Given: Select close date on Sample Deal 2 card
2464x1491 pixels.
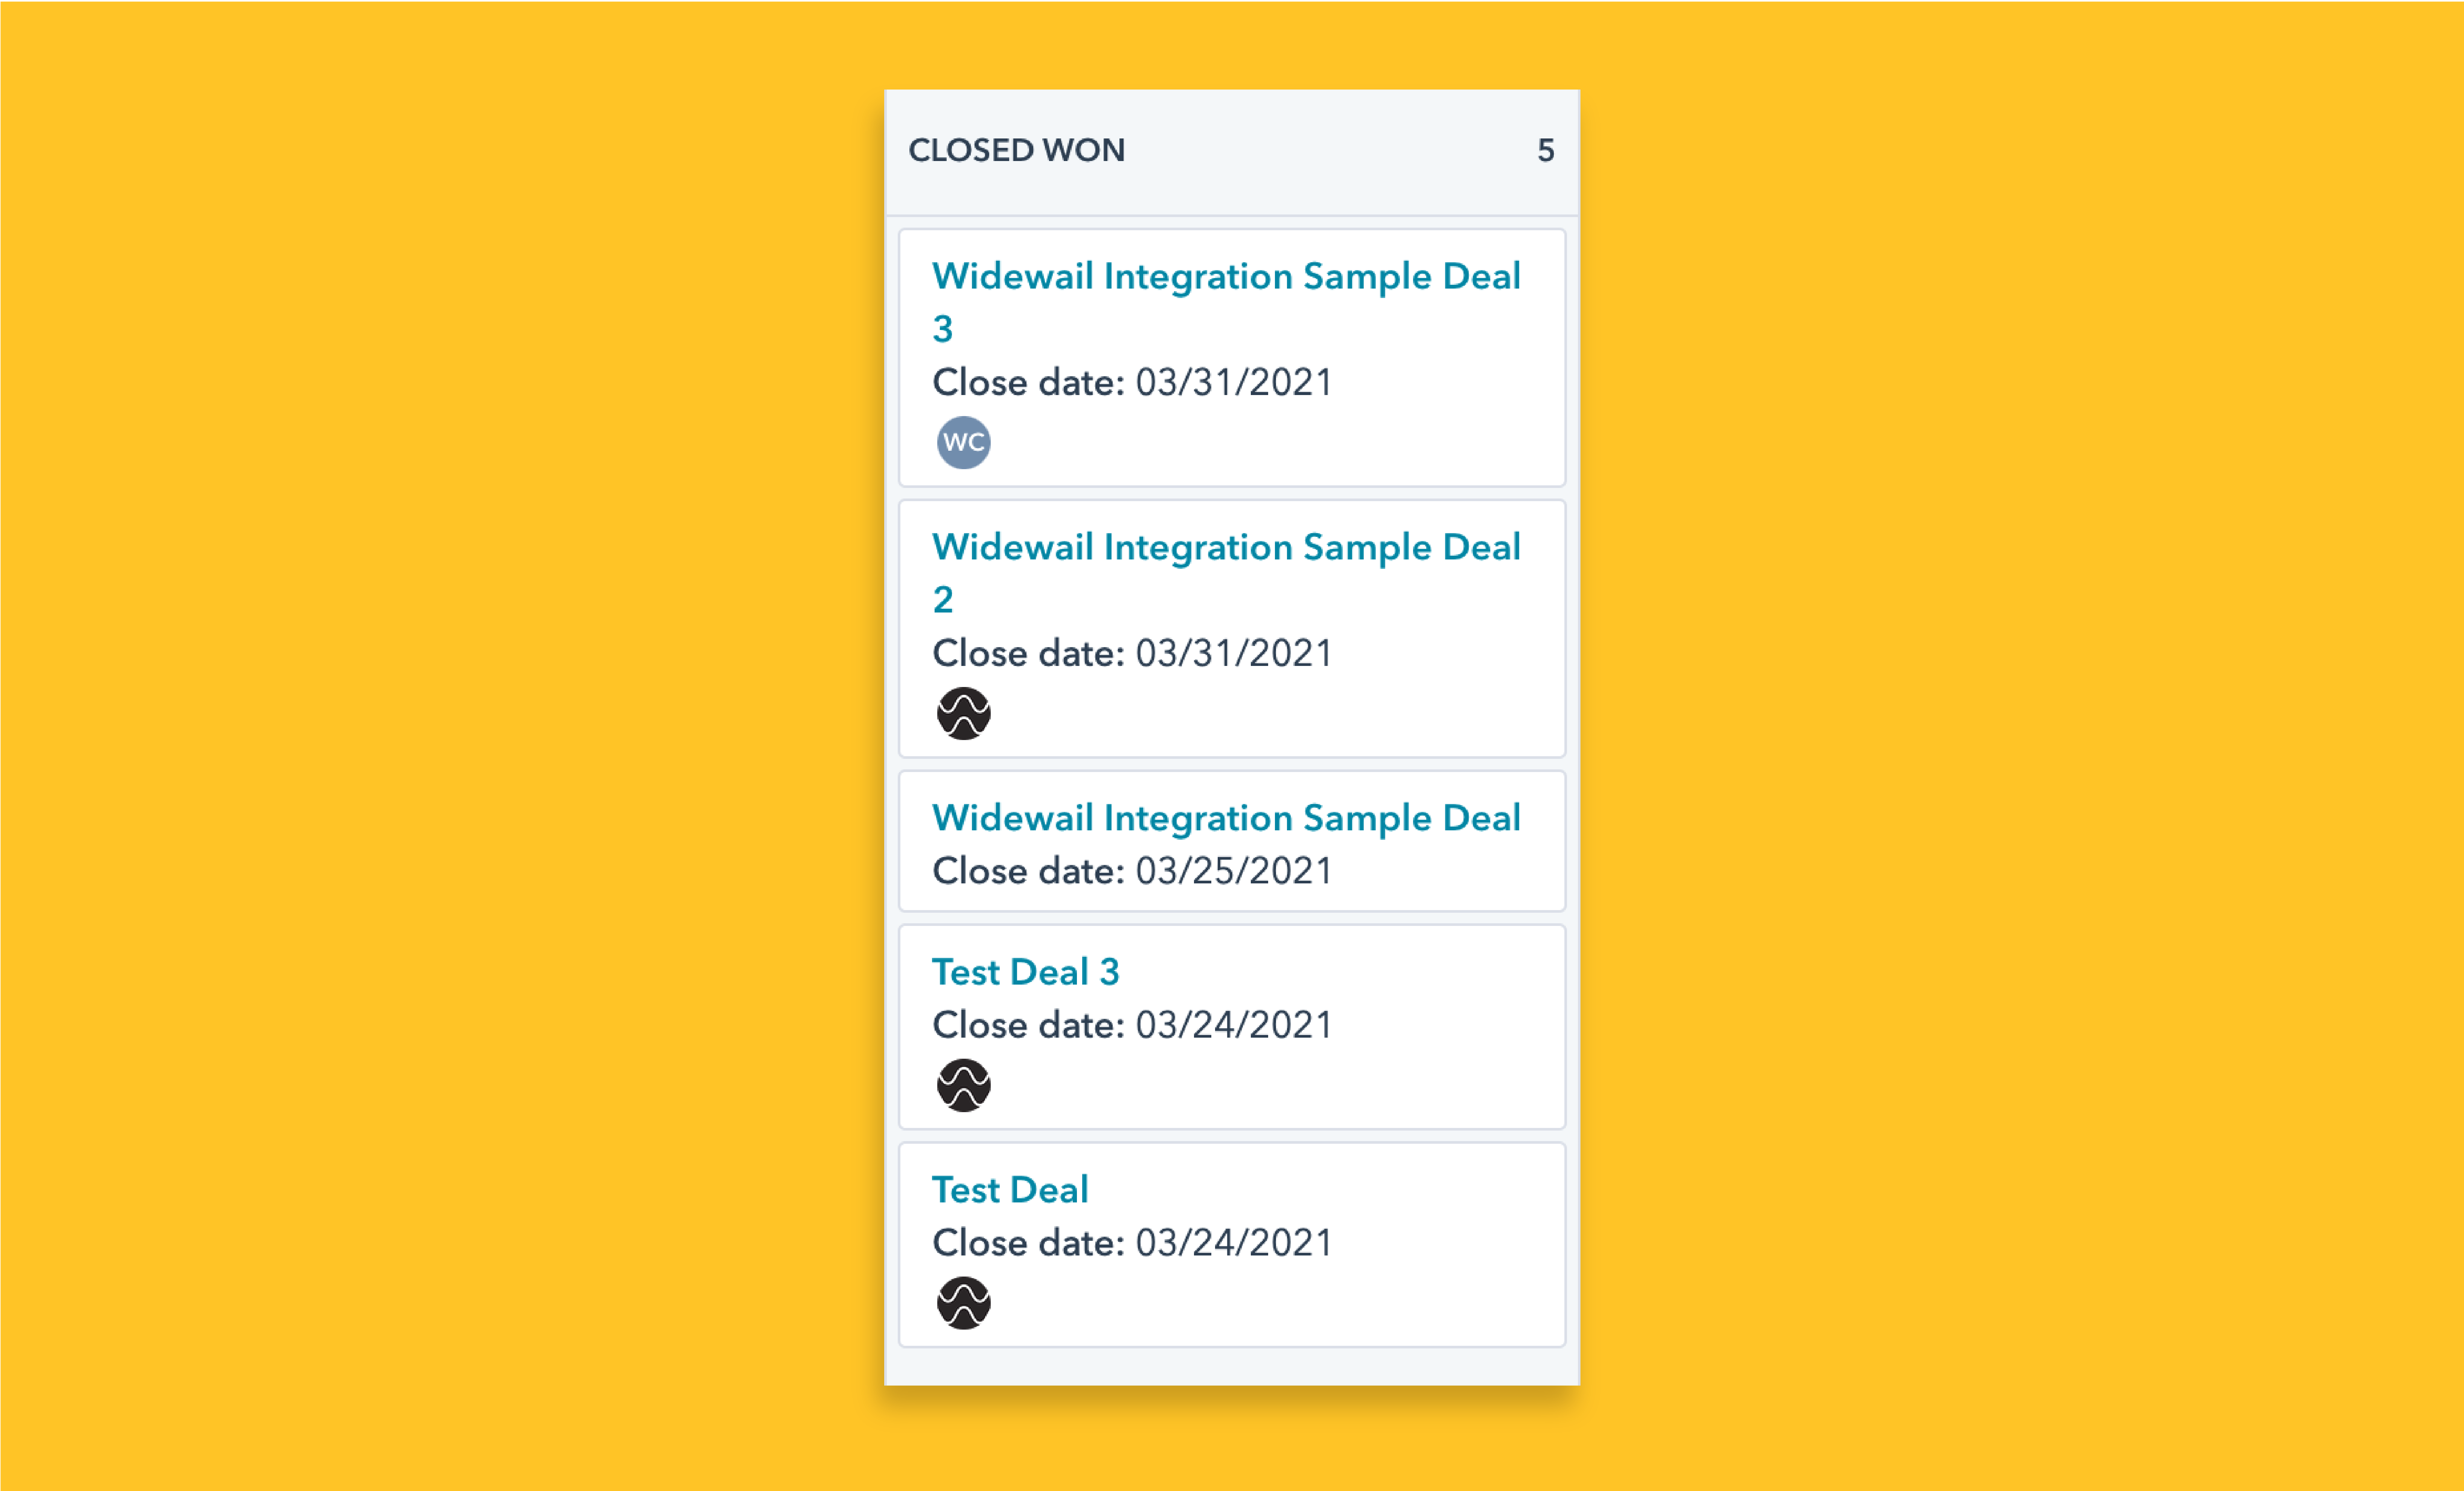Looking at the screenshot, I should click(1132, 654).
